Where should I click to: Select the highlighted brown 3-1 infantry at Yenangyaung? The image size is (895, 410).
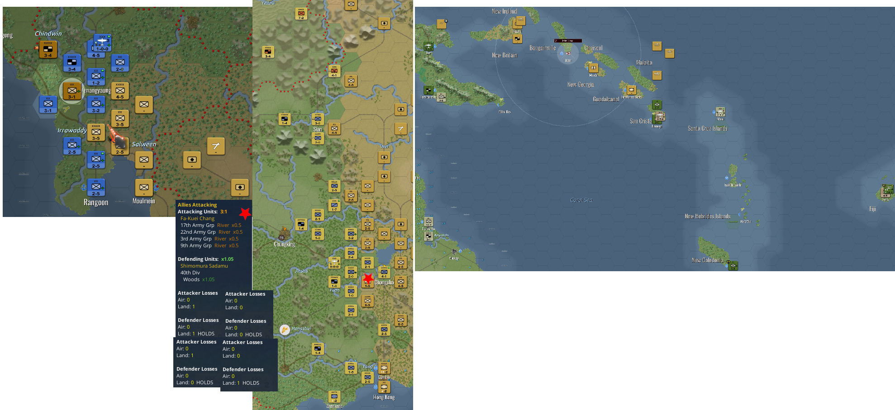coord(72,90)
